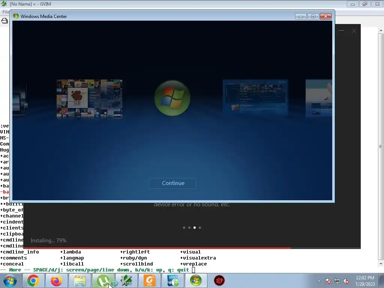Minimize the Windows Media Center window
The width and height of the screenshot is (384, 288).
pos(301,16)
